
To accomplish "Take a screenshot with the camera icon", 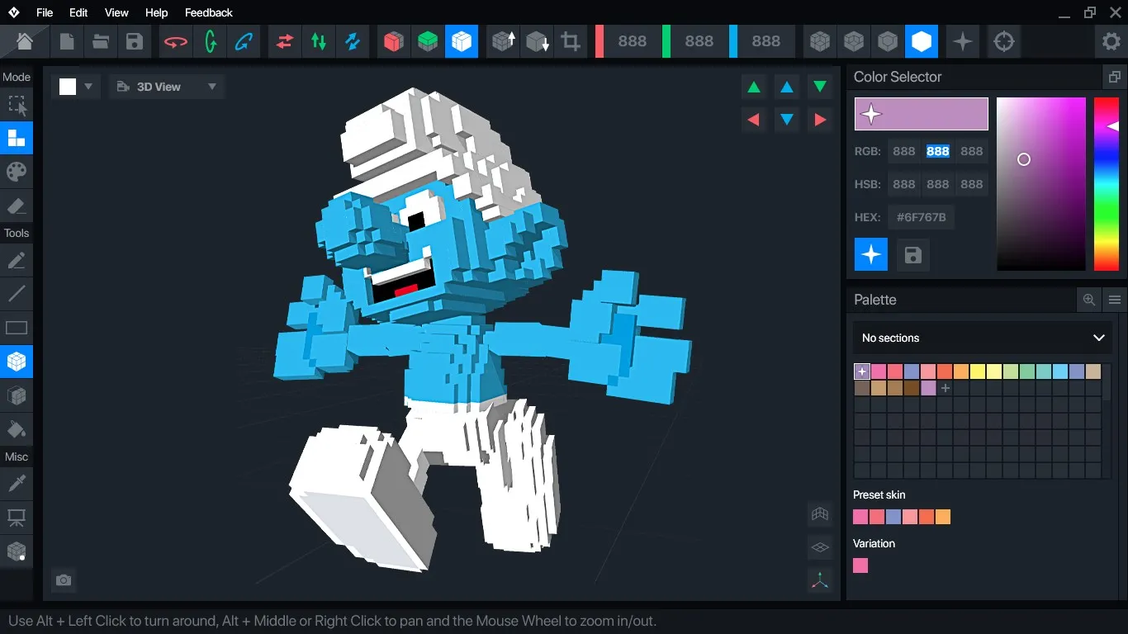I will [64, 580].
